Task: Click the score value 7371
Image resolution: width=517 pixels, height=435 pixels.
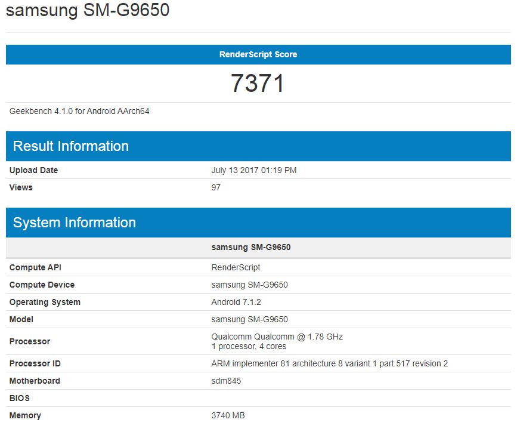Action: pyautogui.click(x=258, y=83)
